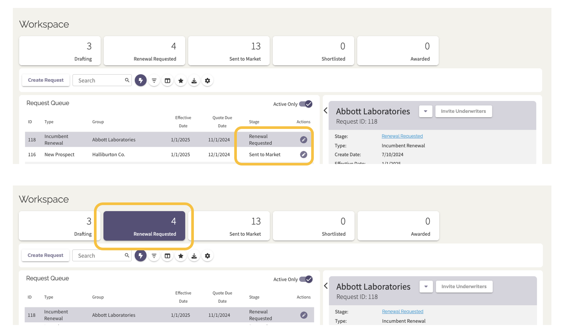562x334 pixels.
Task: Click the star favorites icon in the lower workspace toolbar
Action: pyautogui.click(x=181, y=256)
